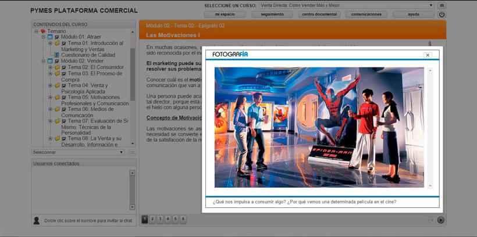The width and height of the screenshot is (477, 237).
Task: Open centro documental menu
Action: coord(319,15)
